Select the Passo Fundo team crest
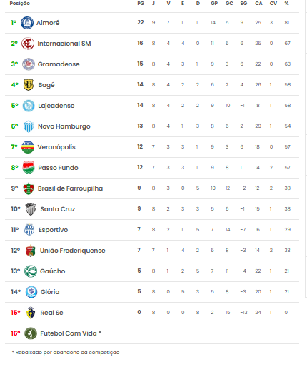The image size is (307, 367). [x=29, y=168]
